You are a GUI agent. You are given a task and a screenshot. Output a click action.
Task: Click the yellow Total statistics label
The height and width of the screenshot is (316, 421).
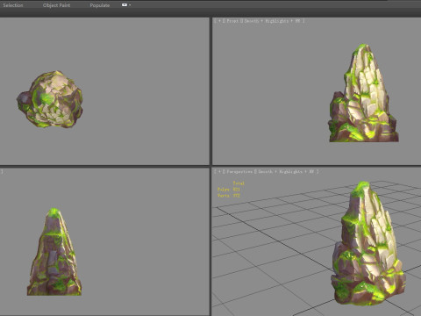click(x=239, y=183)
